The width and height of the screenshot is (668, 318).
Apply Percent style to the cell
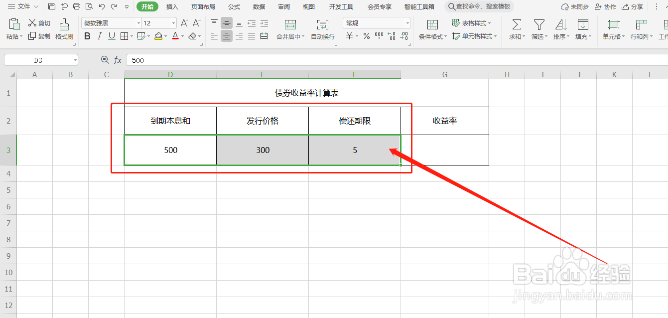pyautogui.click(x=366, y=36)
